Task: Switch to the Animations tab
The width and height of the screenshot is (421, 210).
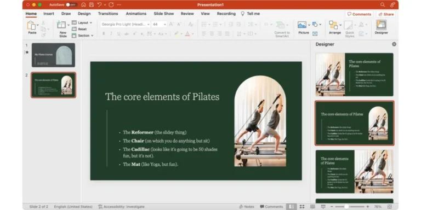Action: [x=136, y=14]
